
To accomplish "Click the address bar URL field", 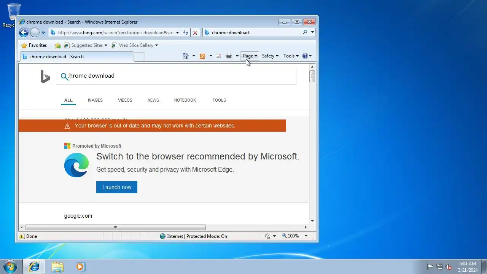I will [x=115, y=33].
